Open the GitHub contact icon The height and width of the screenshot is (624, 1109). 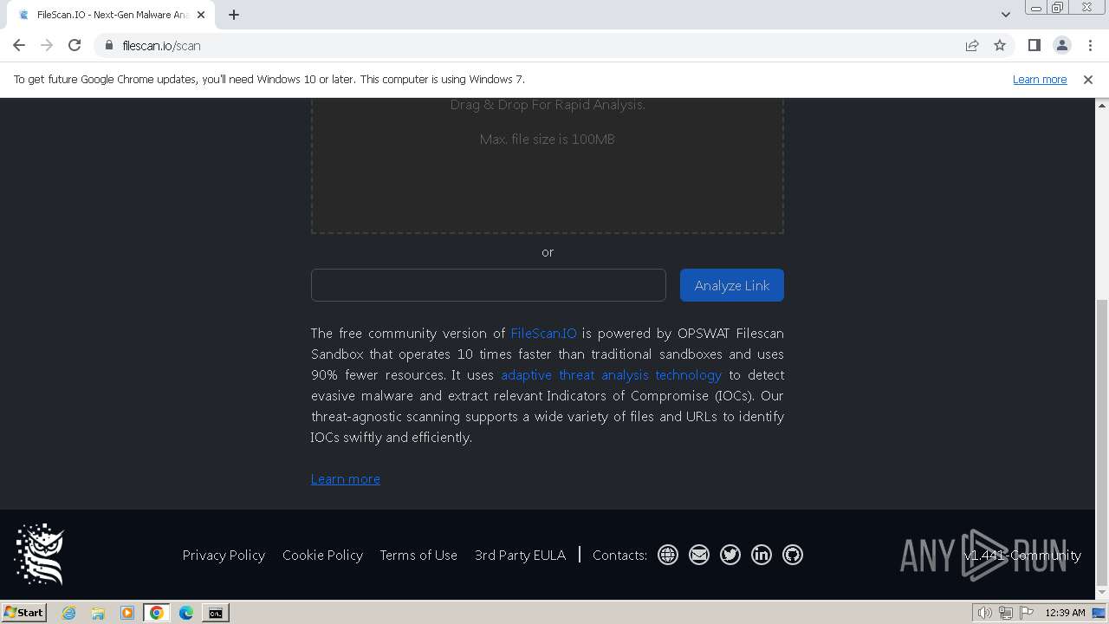[x=792, y=555]
